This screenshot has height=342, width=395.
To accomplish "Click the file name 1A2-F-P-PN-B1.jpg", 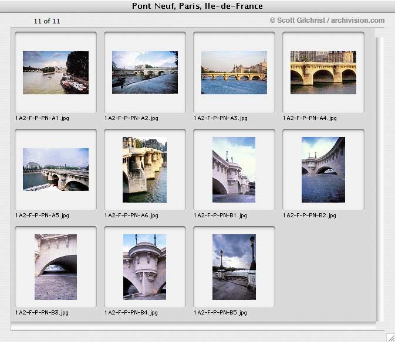I will click(220, 216).
